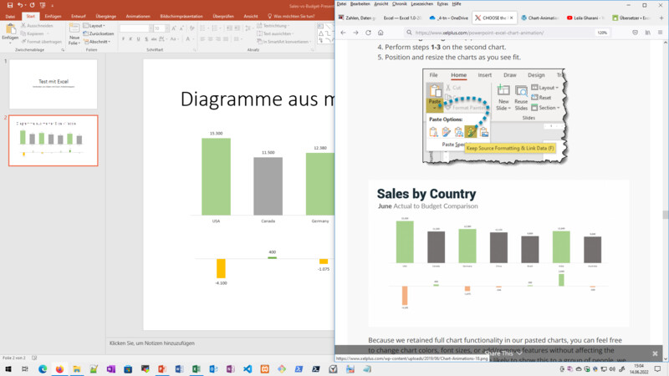The height and width of the screenshot is (376, 669).
Task: Open the Firefox hamburger menu
Action: (660, 33)
